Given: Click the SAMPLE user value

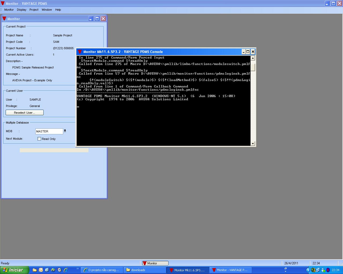Looking at the screenshot, I should [x=35, y=100].
